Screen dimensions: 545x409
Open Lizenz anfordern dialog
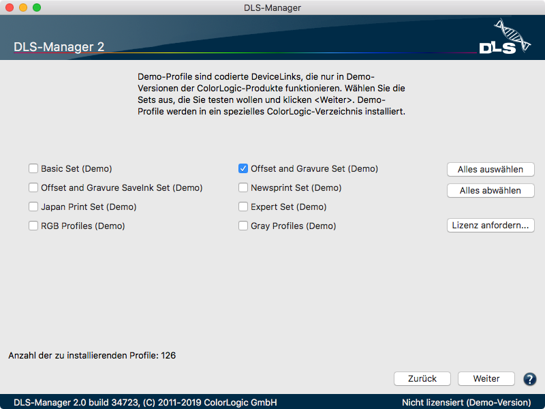490,225
